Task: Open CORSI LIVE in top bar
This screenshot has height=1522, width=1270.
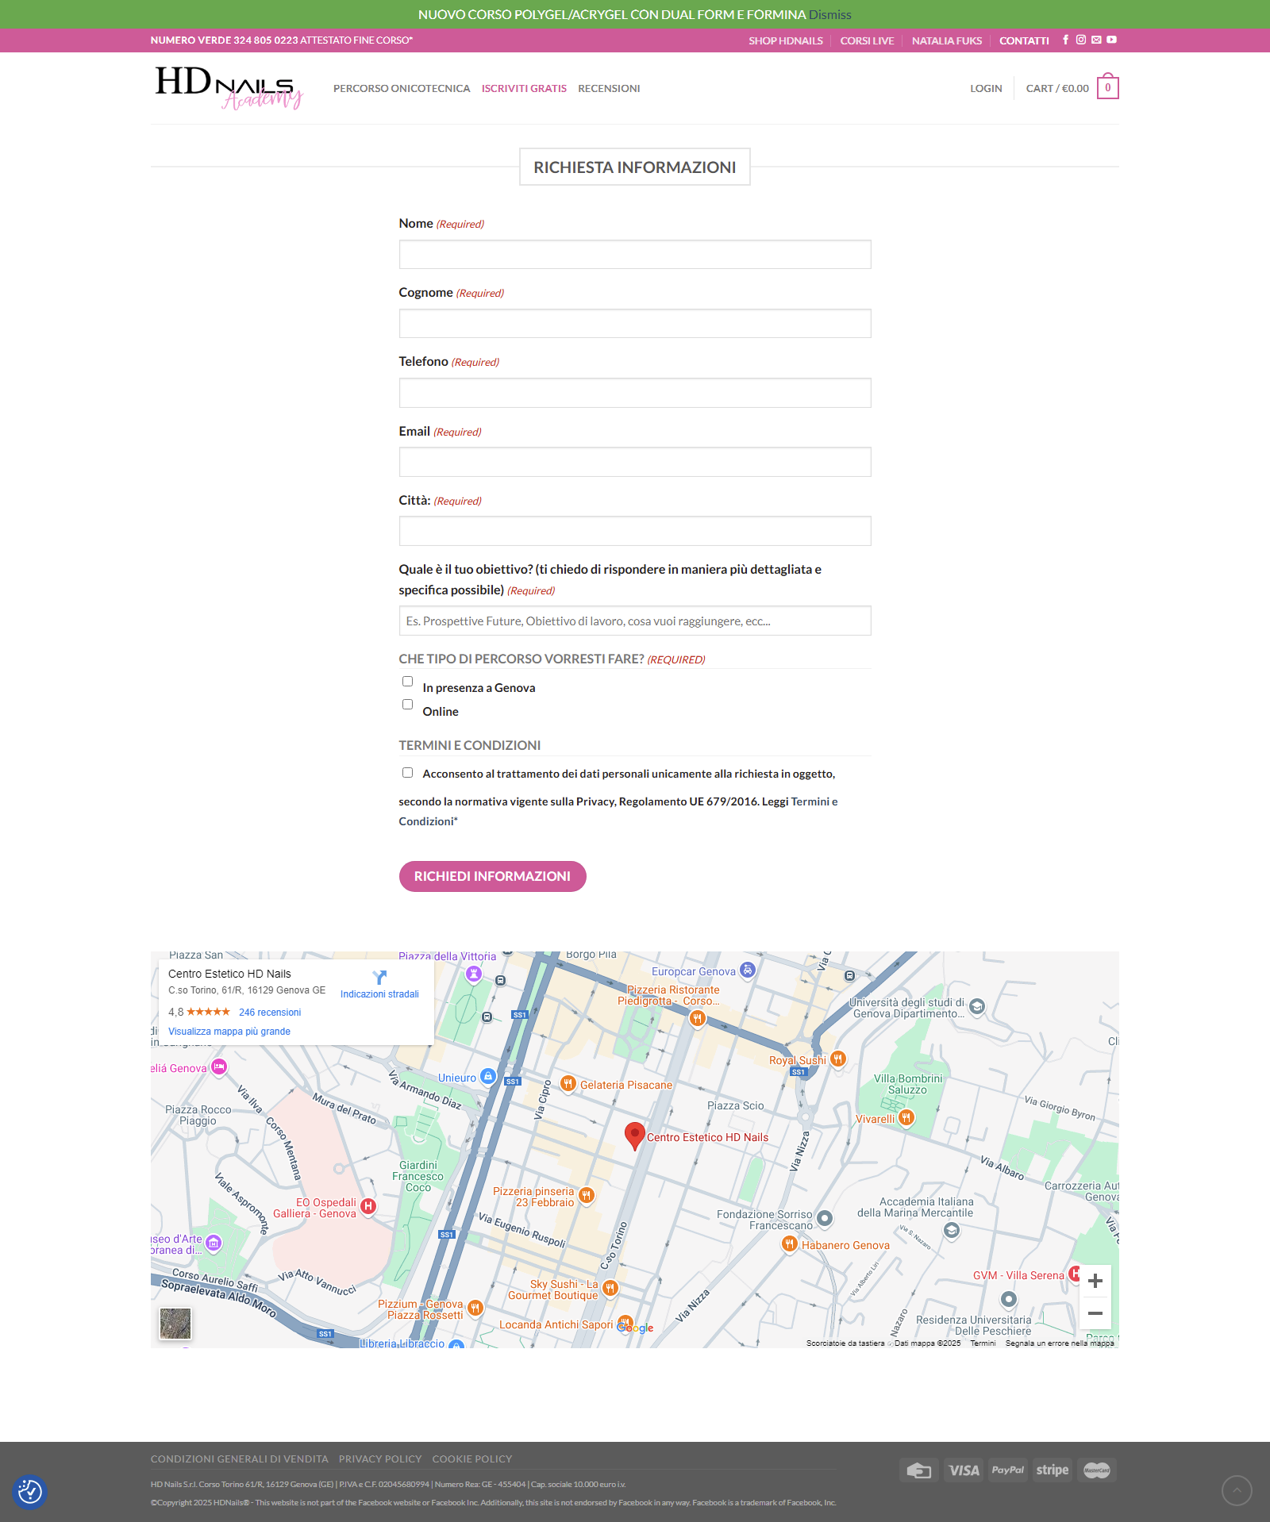Action: pos(867,40)
